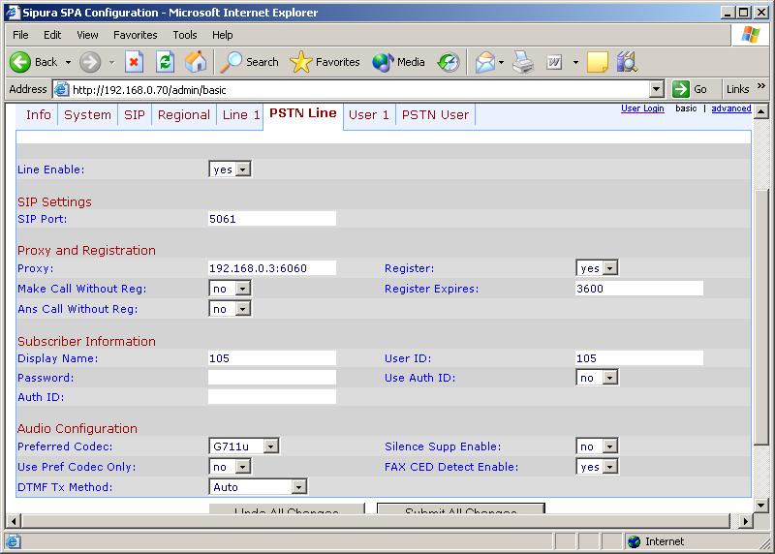Change the Register yes/no dropdown
The width and height of the screenshot is (775, 554).
(597, 268)
